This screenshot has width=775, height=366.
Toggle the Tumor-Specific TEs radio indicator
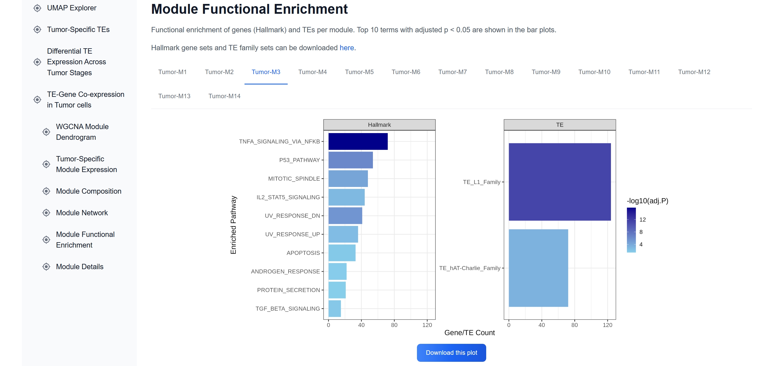37,29
